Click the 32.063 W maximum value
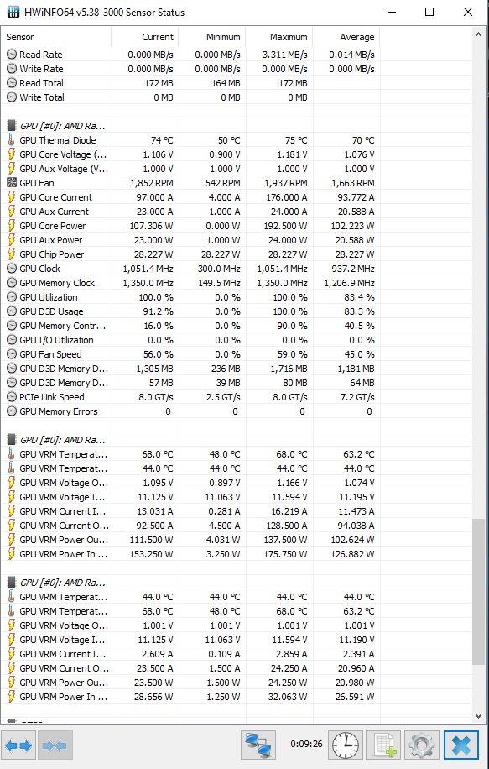This screenshot has height=769, width=489. point(288,697)
